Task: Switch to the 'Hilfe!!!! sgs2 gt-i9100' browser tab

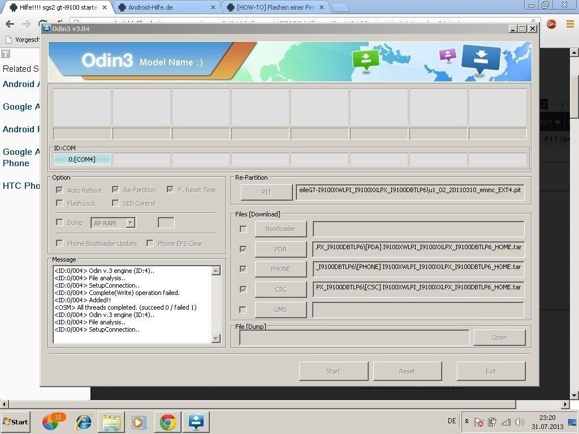Action: coord(58,7)
